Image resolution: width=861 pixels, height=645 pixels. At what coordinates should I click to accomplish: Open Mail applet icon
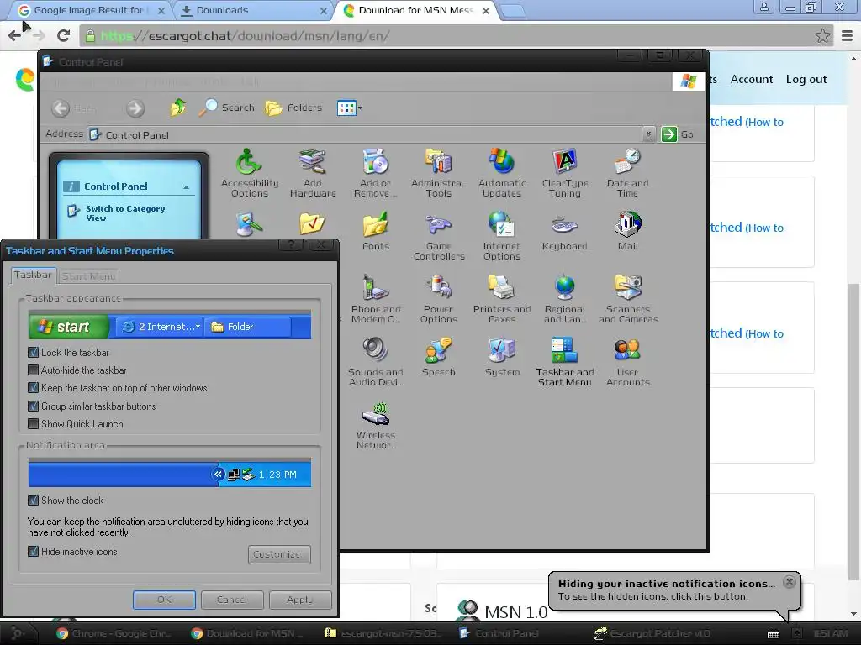(627, 231)
